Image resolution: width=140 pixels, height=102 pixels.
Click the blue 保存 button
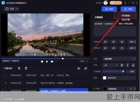(109, 9)
